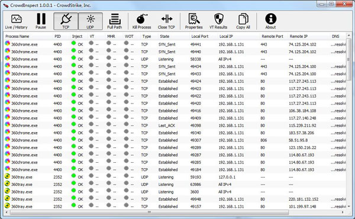Sort by Remote Port column header
The height and width of the screenshot is (219, 355).
pos(272,36)
